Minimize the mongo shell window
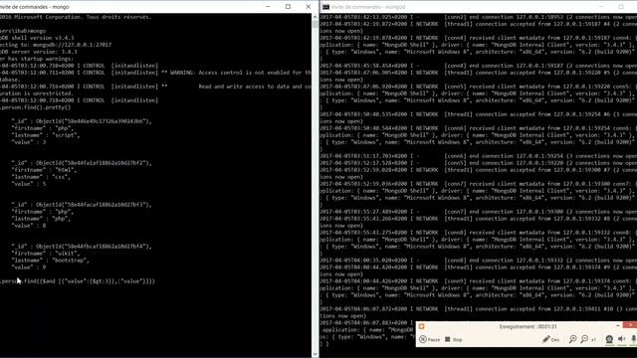637x358 pixels. [268, 7]
